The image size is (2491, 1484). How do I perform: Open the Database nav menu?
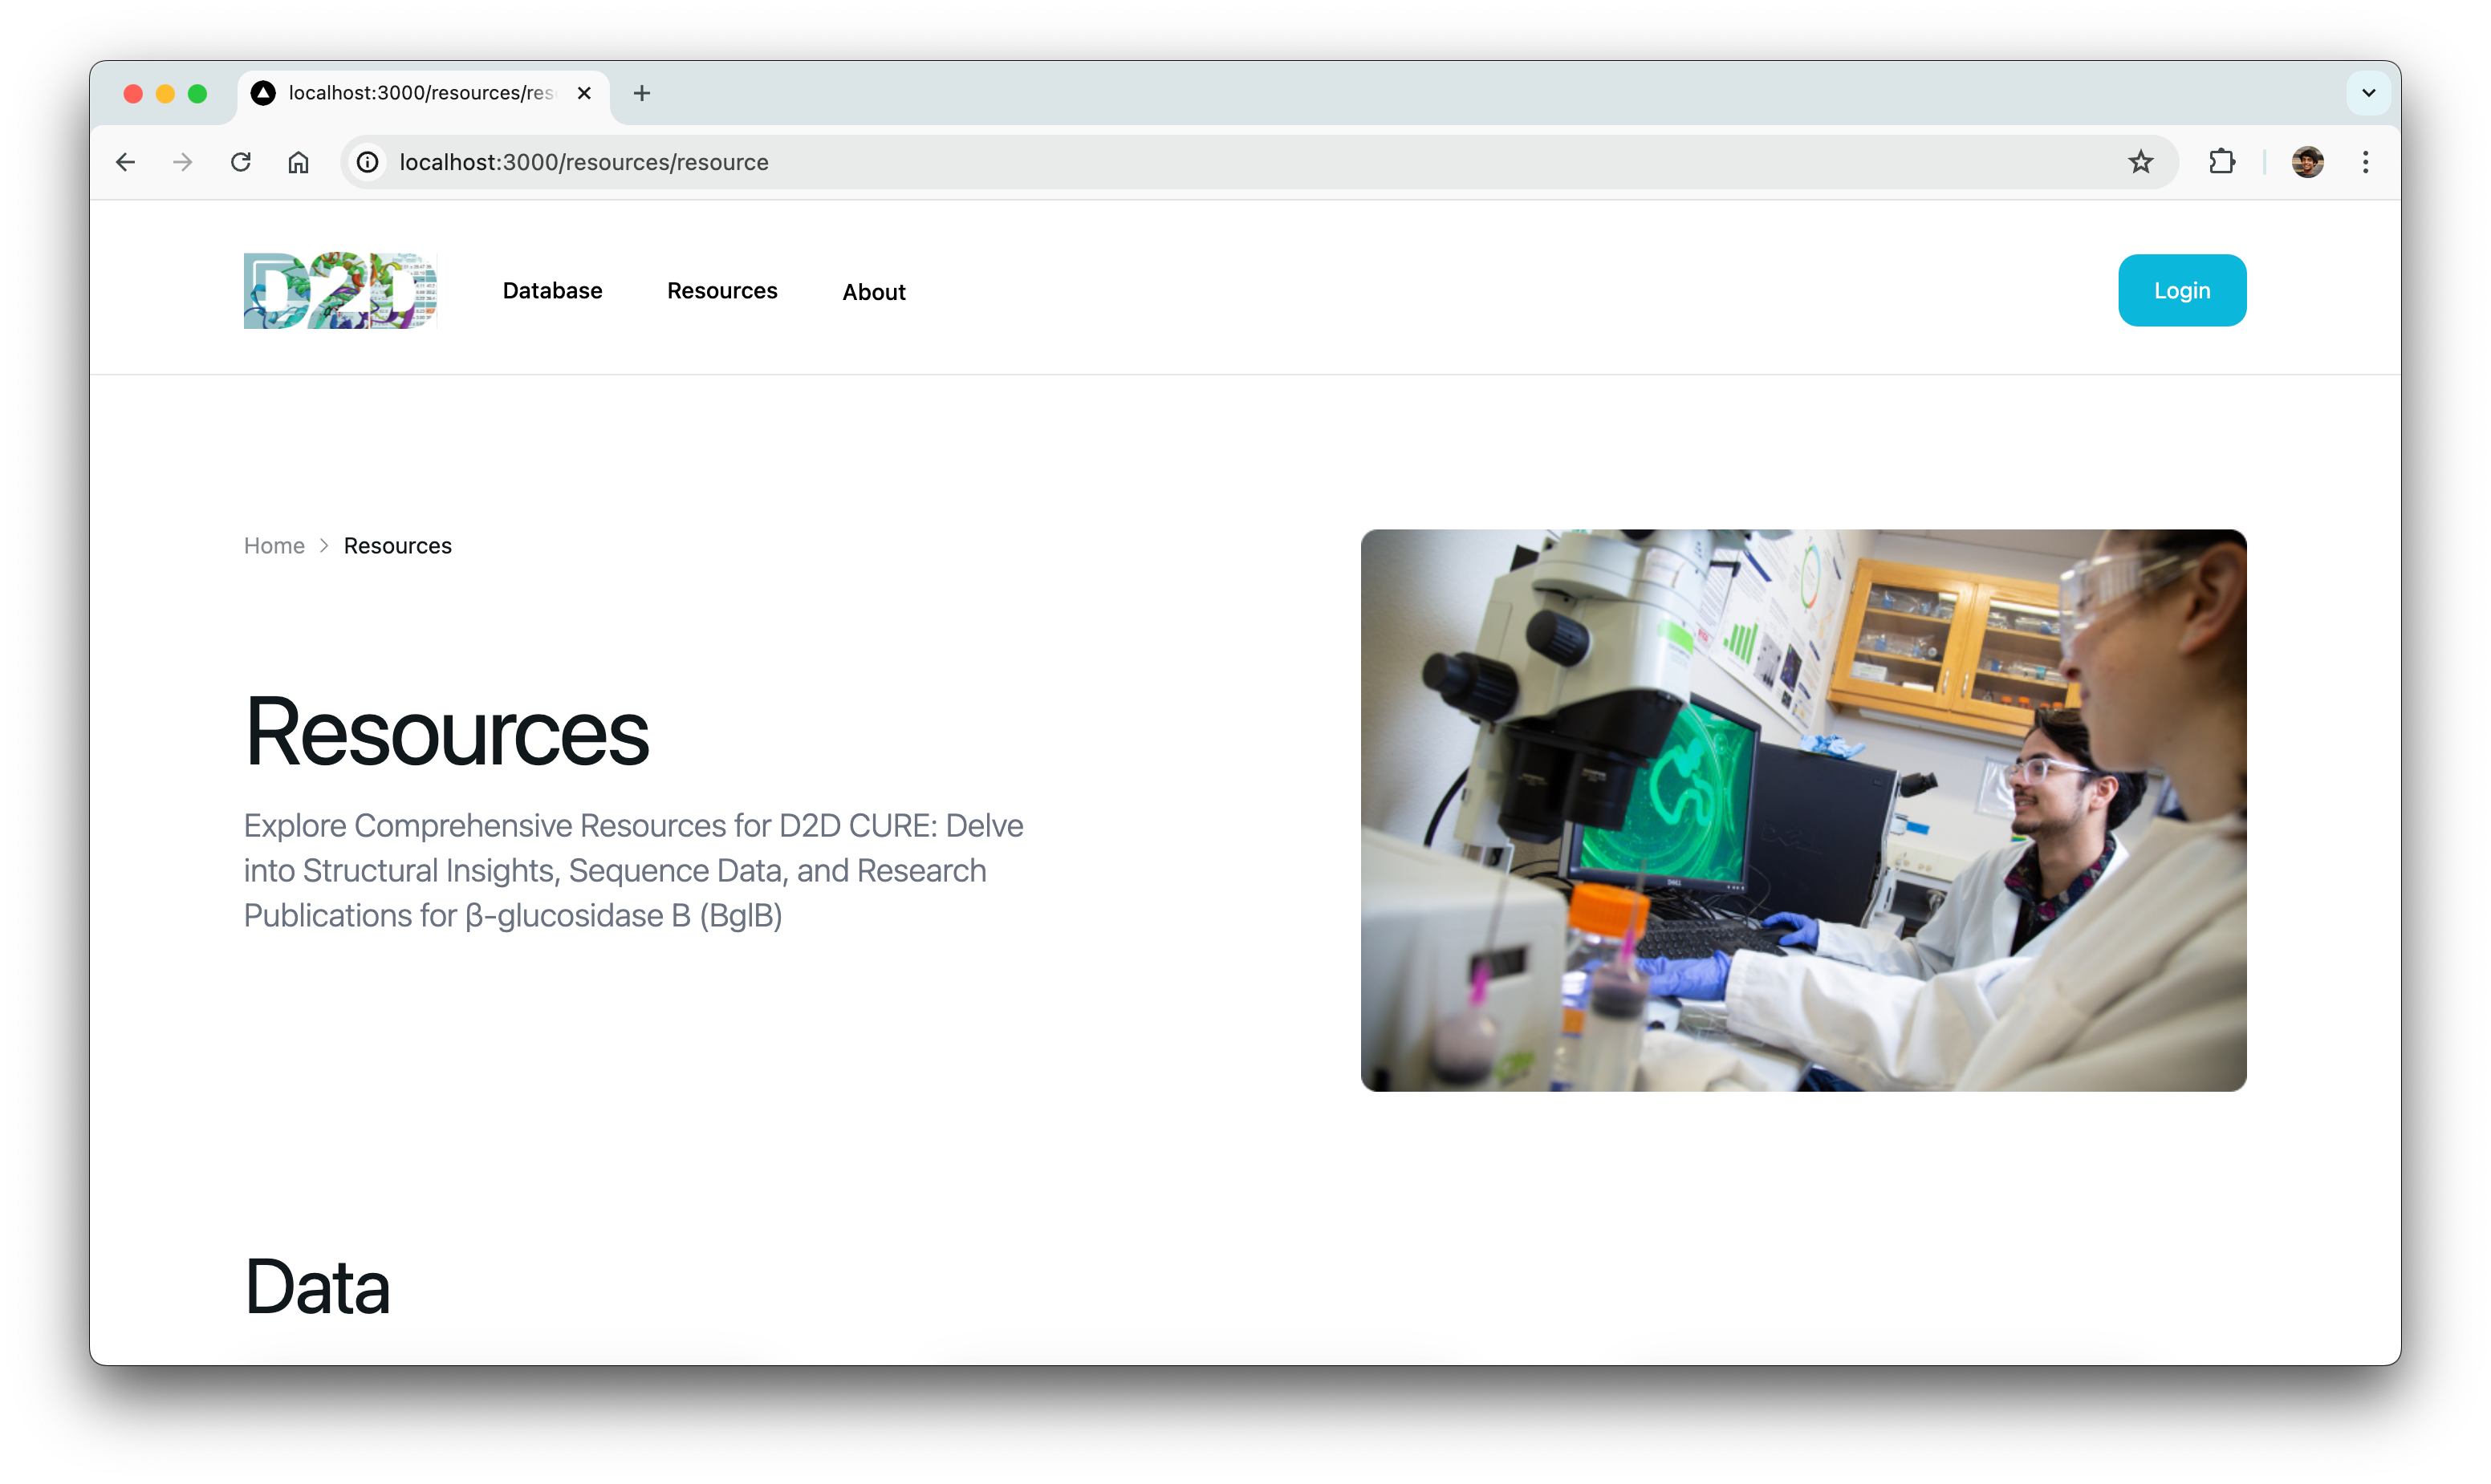point(552,291)
